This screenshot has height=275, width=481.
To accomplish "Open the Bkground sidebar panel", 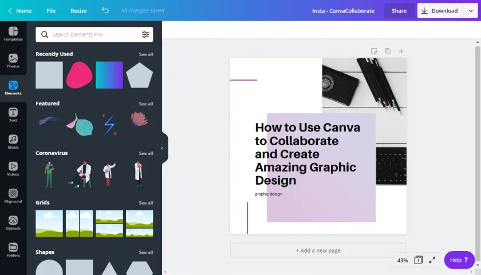I will coord(13,196).
